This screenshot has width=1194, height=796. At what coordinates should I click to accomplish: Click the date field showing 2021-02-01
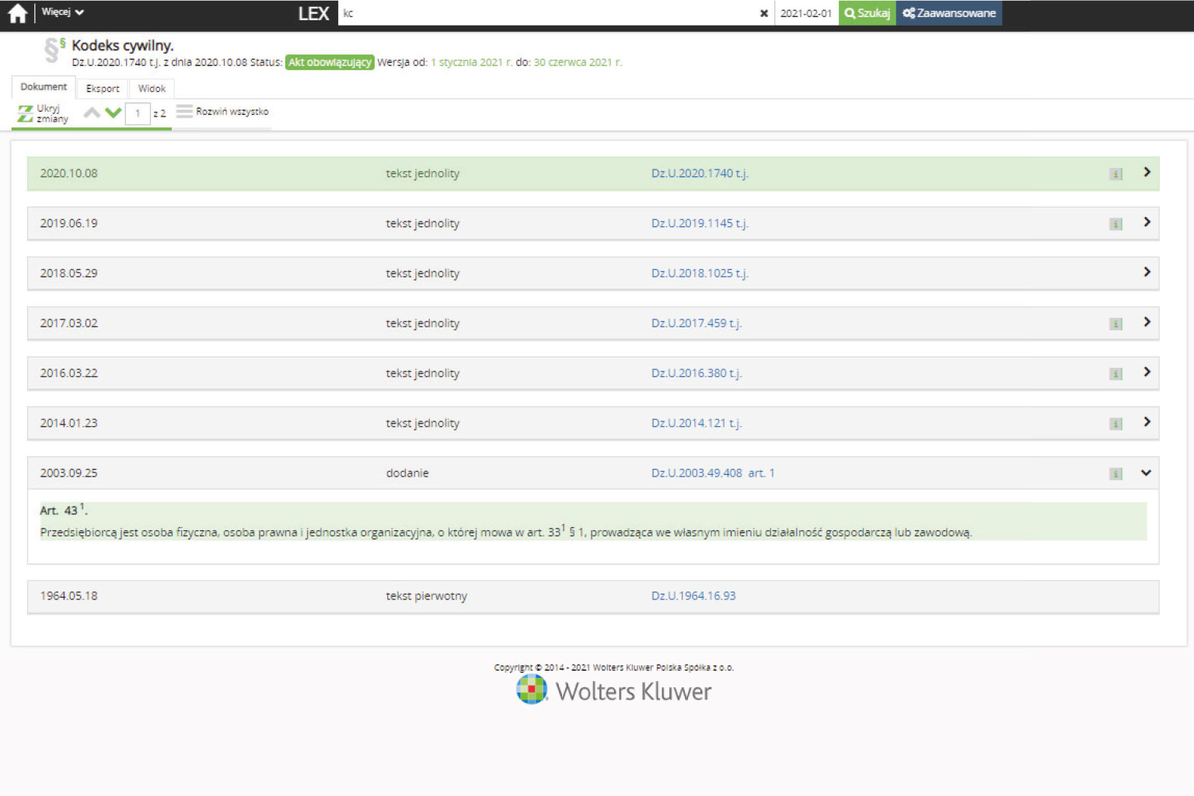[805, 13]
